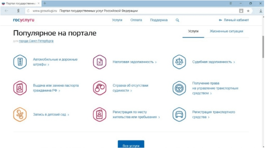Open Регистрация транспортного средства link
266x152 pixels.
(214, 114)
